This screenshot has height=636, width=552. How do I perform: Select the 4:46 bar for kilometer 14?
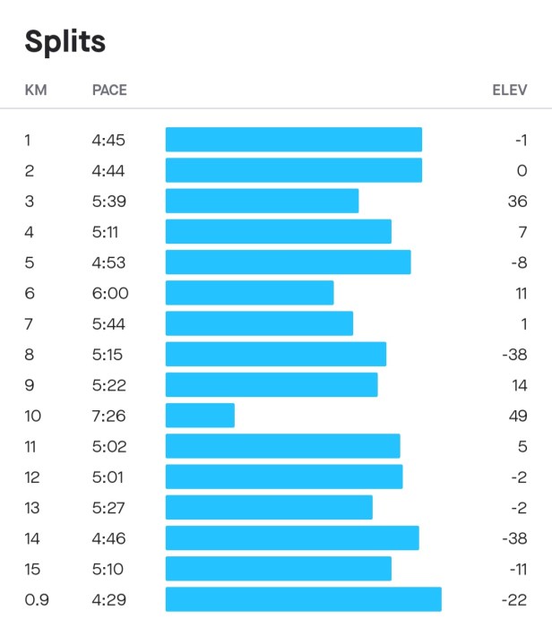click(x=292, y=537)
